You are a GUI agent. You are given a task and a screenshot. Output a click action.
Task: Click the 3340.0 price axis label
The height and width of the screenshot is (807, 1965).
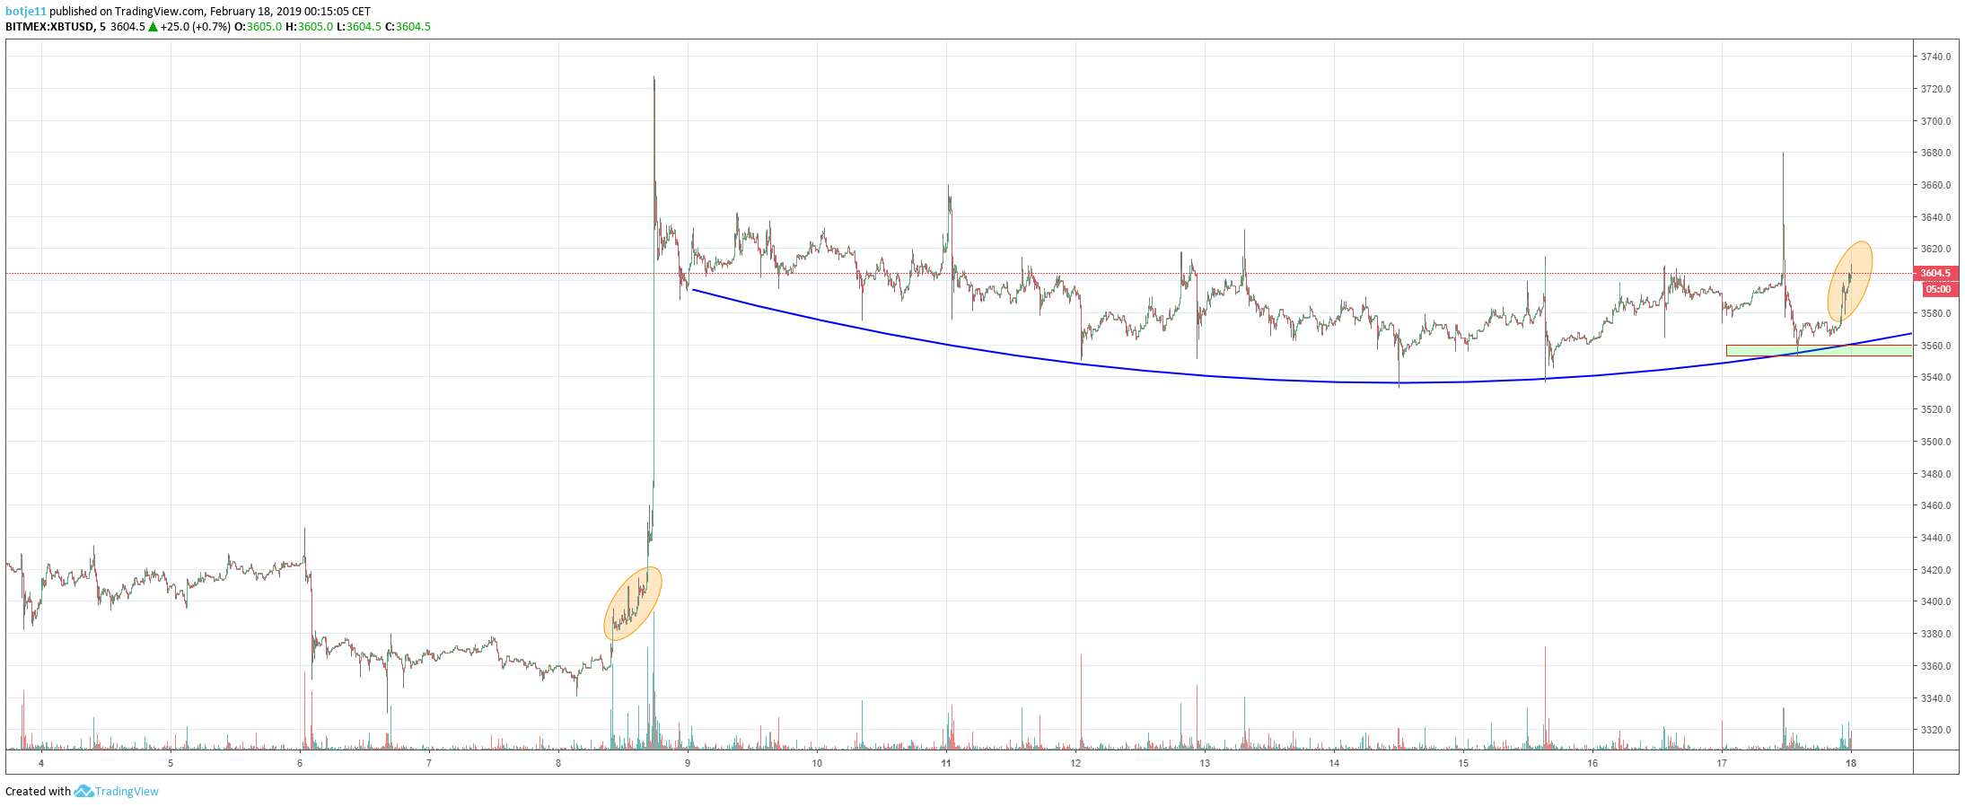[1935, 698]
